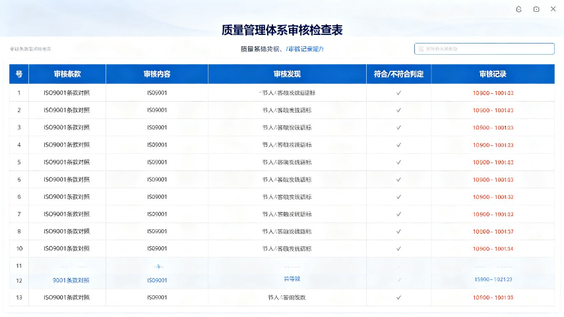This screenshot has height=317, width=564.
Task: Open the red audit record in row 4
Action: coord(493,145)
